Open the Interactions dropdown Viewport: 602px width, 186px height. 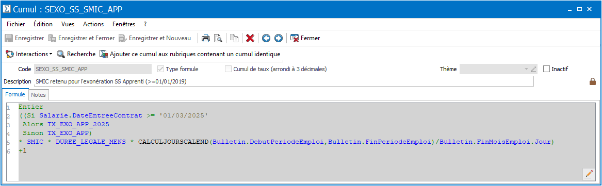pyautogui.click(x=29, y=54)
